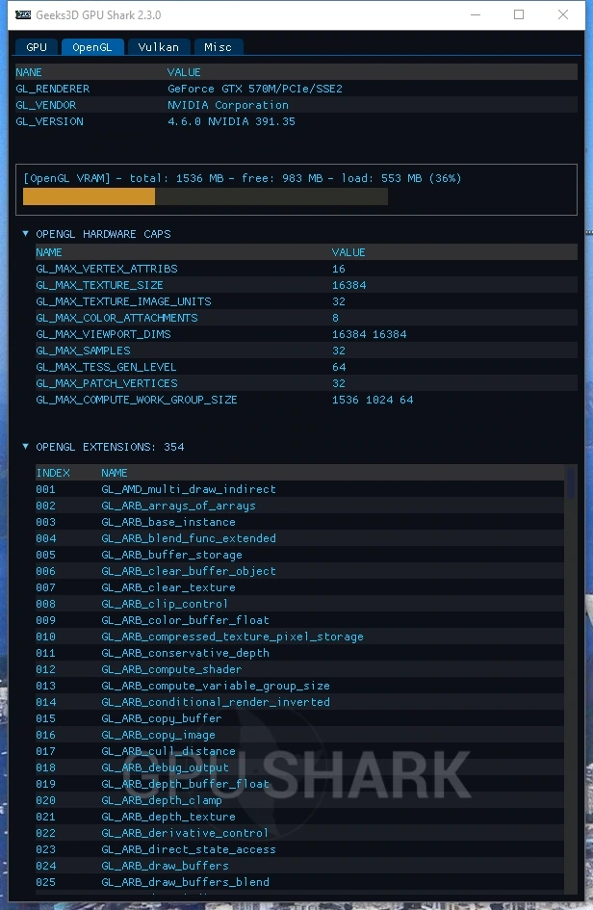The height and width of the screenshot is (910, 593).
Task: Select the 4.6.0 NVIDIA 391.35 value
Action: pyautogui.click(x=231, y=121)
